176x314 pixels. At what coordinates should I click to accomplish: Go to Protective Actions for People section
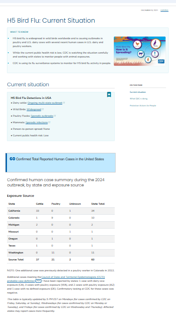143,105
